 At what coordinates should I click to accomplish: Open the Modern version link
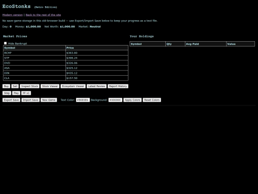click(12, 15)
